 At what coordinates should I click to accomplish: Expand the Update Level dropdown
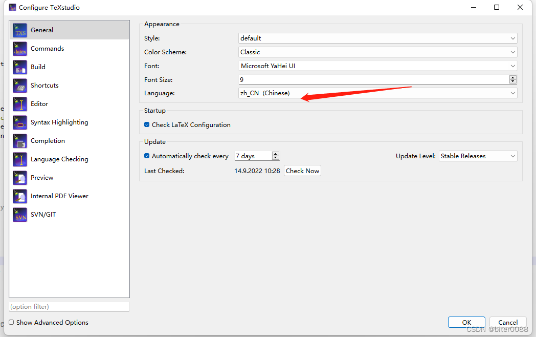[x=478, y=156]
